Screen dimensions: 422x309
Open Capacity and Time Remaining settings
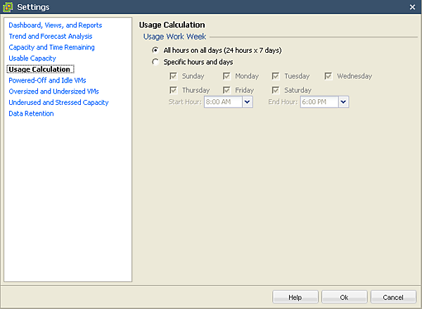click(51, 47)
